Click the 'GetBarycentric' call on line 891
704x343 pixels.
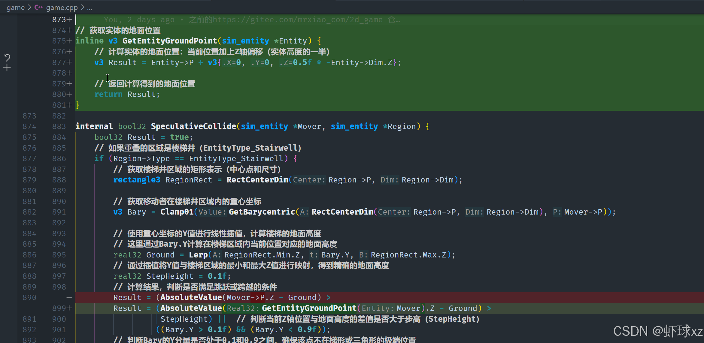[x=262, y=212]
